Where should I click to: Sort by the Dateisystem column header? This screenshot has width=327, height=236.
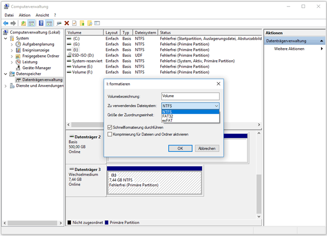coord(145,33)
